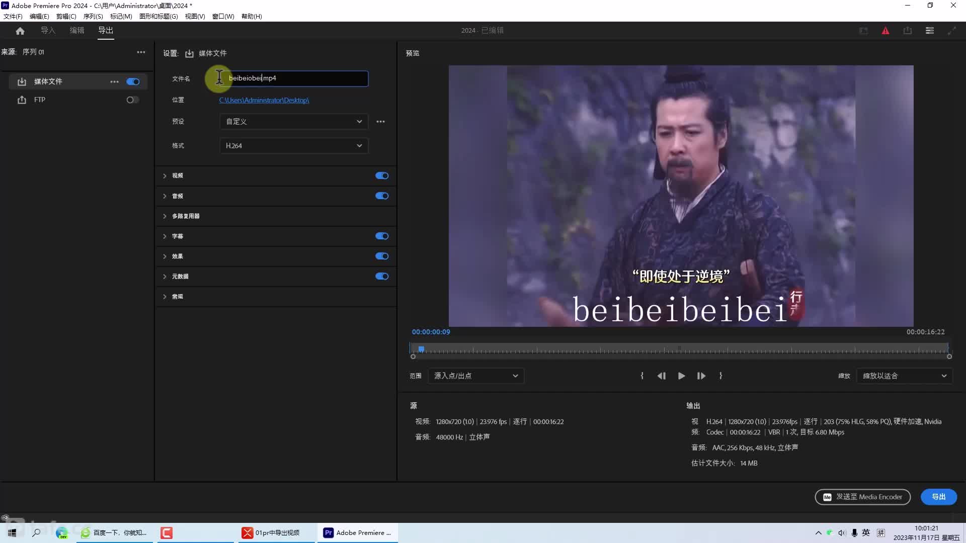966x543 pixels.
Task: Open 缩放 dropdown 缩放以适合
Action: tap(904, 376)
